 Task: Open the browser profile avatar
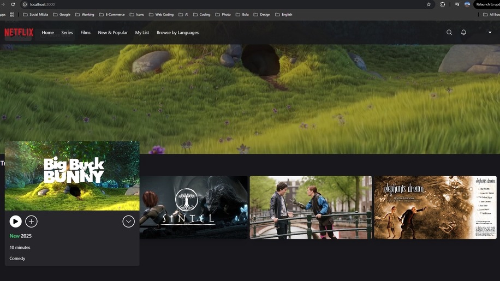click(x=467, y=4)
